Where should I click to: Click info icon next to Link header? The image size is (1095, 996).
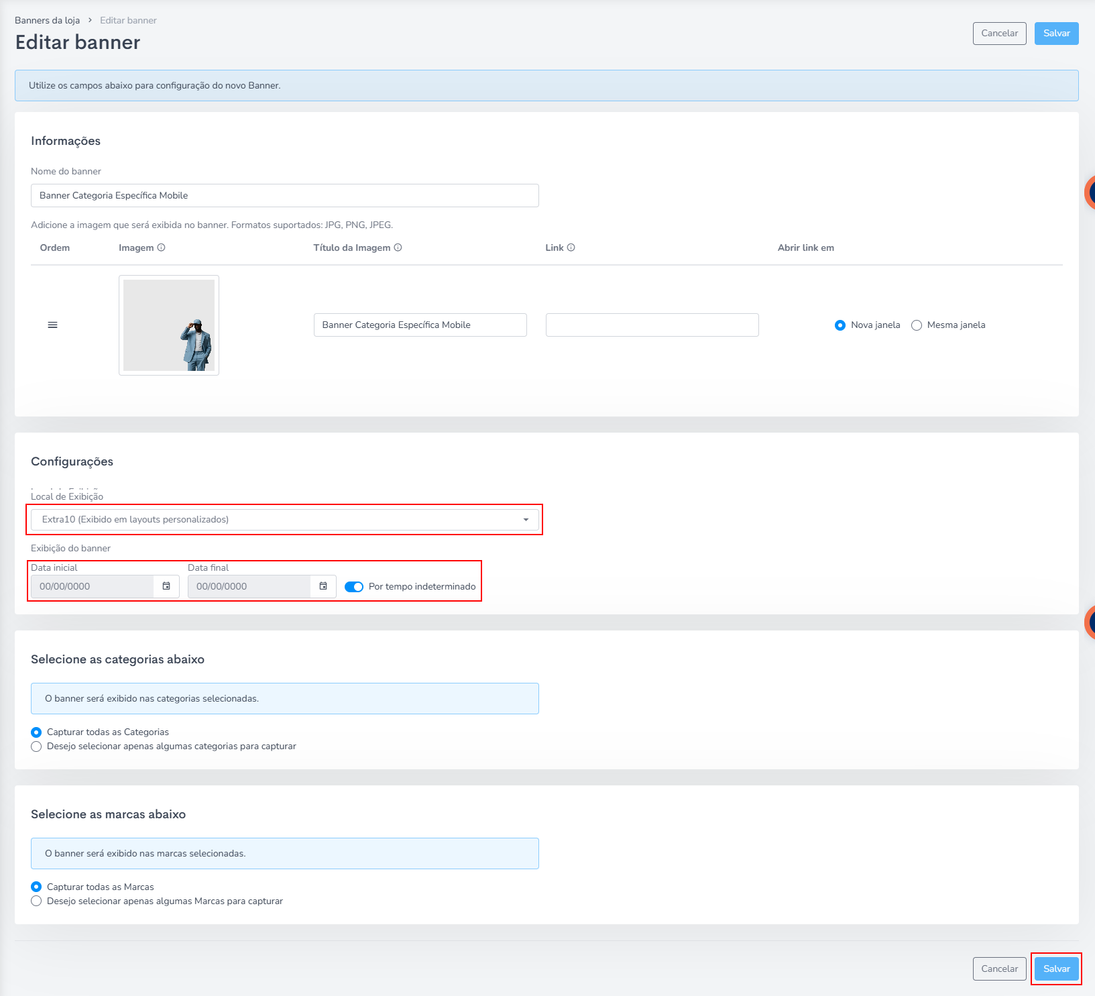coord(571,247)
